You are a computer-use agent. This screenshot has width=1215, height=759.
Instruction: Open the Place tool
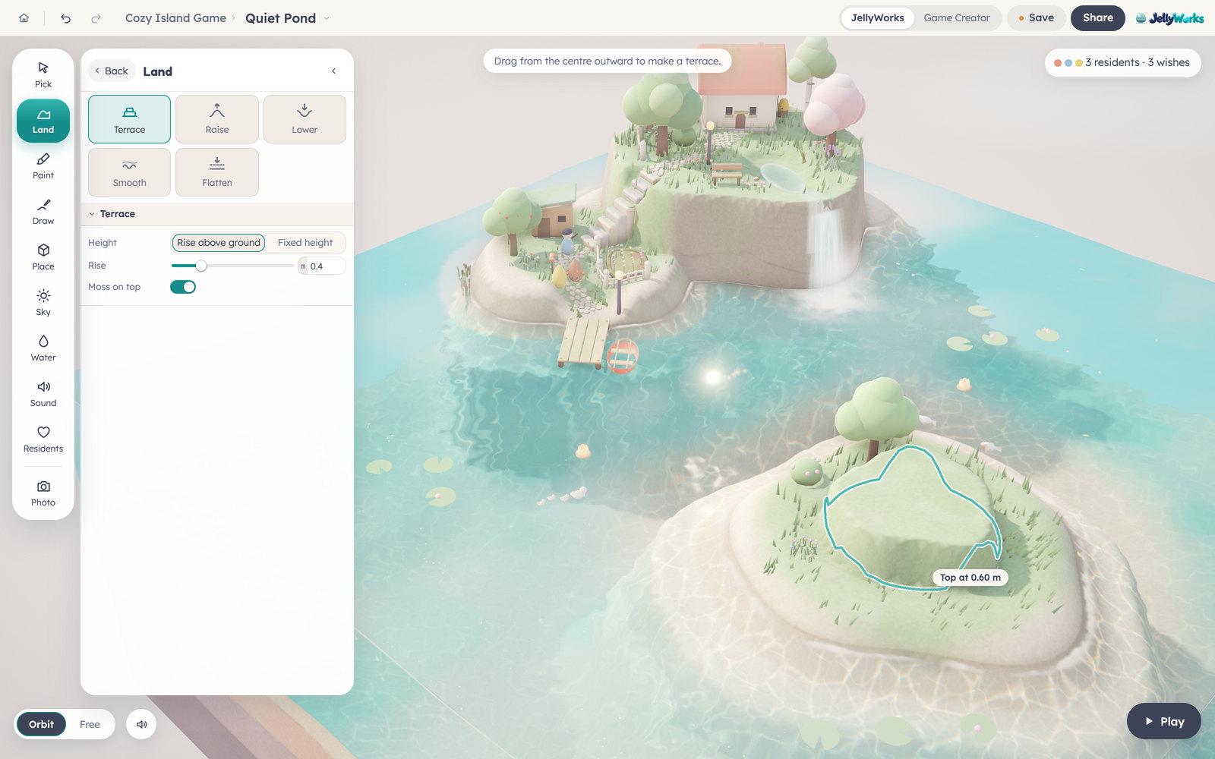[43, 257]
